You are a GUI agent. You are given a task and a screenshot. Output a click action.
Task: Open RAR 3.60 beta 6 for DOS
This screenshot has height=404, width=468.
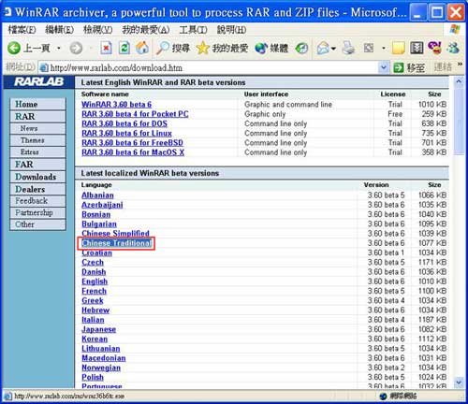pyautogui.click(x=124, y=123)
